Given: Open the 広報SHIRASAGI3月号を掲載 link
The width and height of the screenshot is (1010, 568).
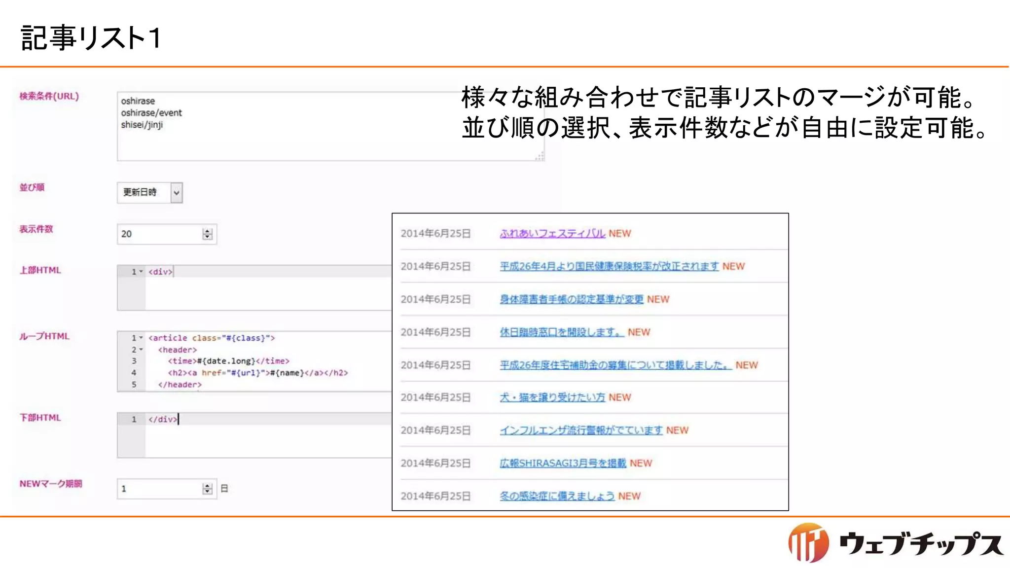Looking at the screenshot, I should coord(563,463).
